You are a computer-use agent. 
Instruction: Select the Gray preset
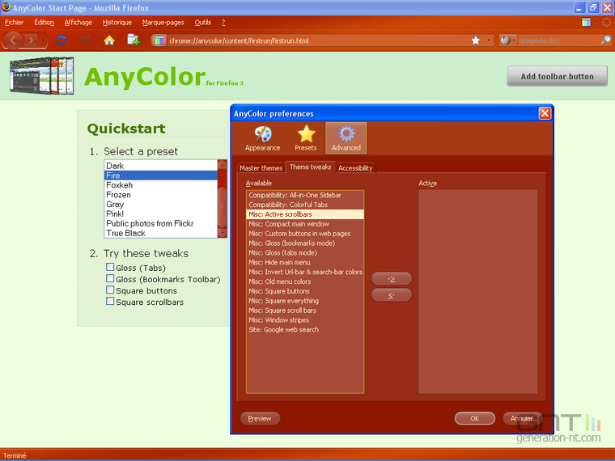coord(161,205)
